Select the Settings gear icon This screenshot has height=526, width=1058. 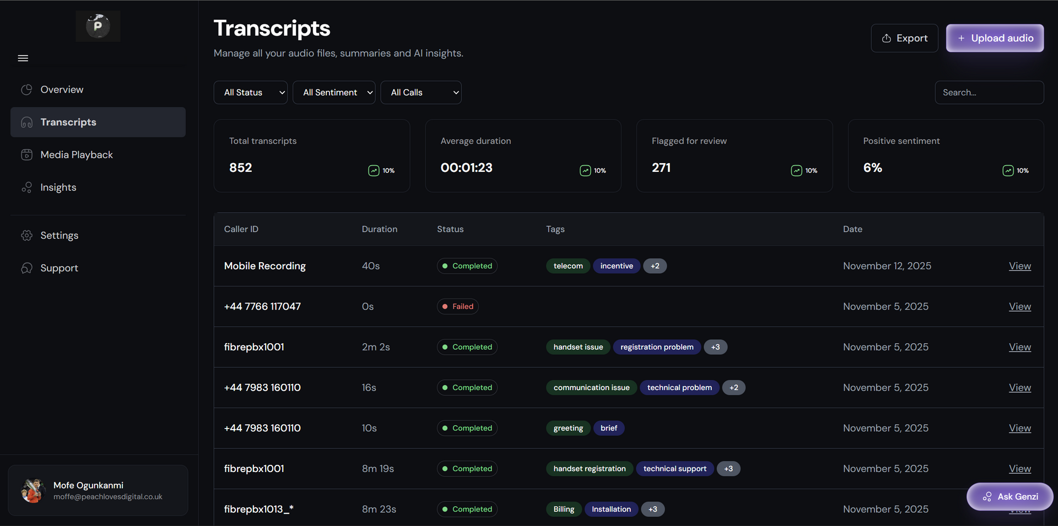click(x=27, y=235)
